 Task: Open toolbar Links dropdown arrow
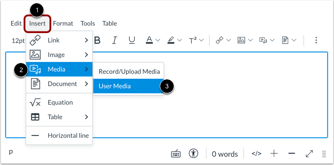tap(228, 40)
